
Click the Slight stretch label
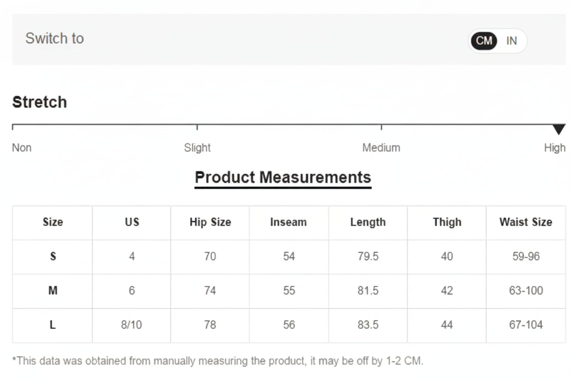click(197, 147)
